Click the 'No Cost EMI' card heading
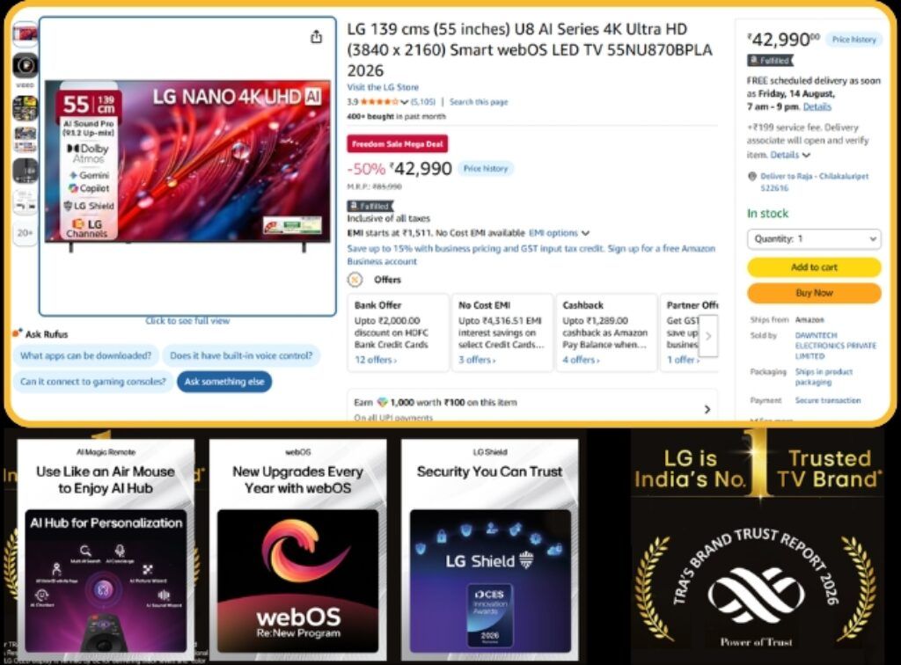Viewport: 901px width, 665px height. point(484,305)
